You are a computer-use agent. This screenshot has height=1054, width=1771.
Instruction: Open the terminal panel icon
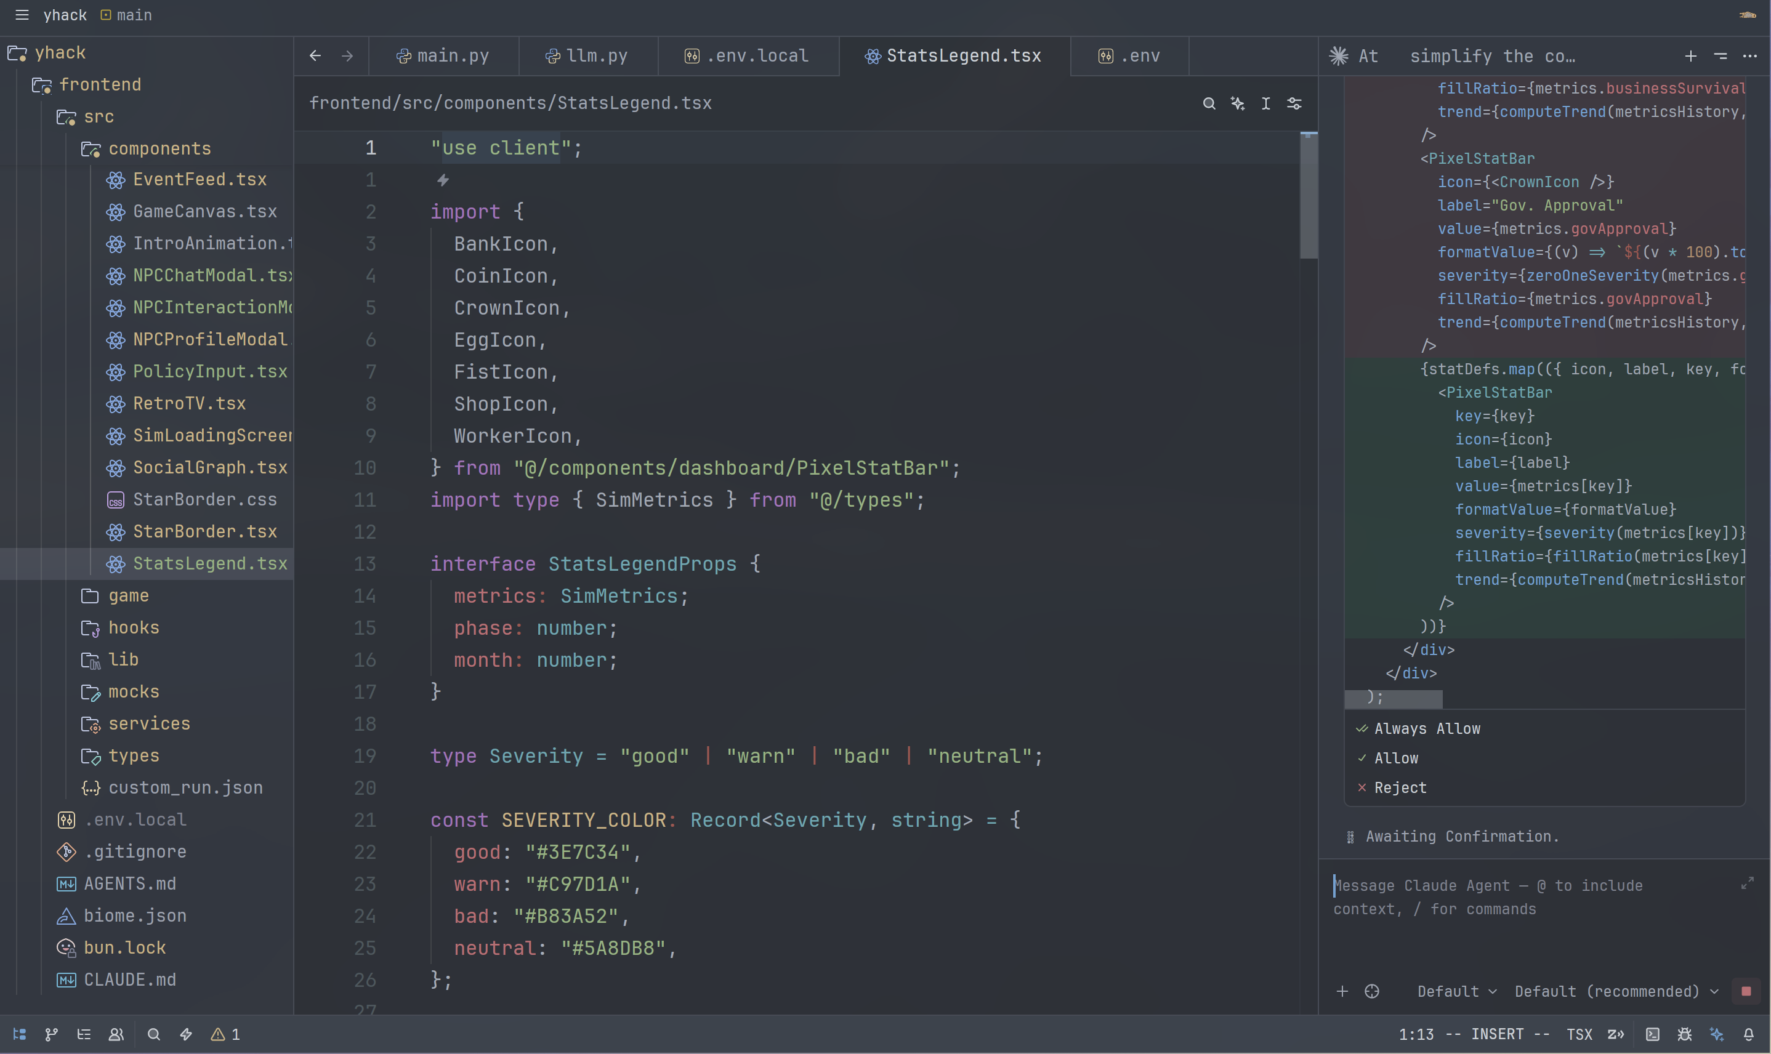coord(1652,1034)
